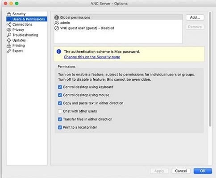Image resolution: width=216 pixels, height=178 pixels.
Task: Open the Users & Permissions page
Action: 27,19
